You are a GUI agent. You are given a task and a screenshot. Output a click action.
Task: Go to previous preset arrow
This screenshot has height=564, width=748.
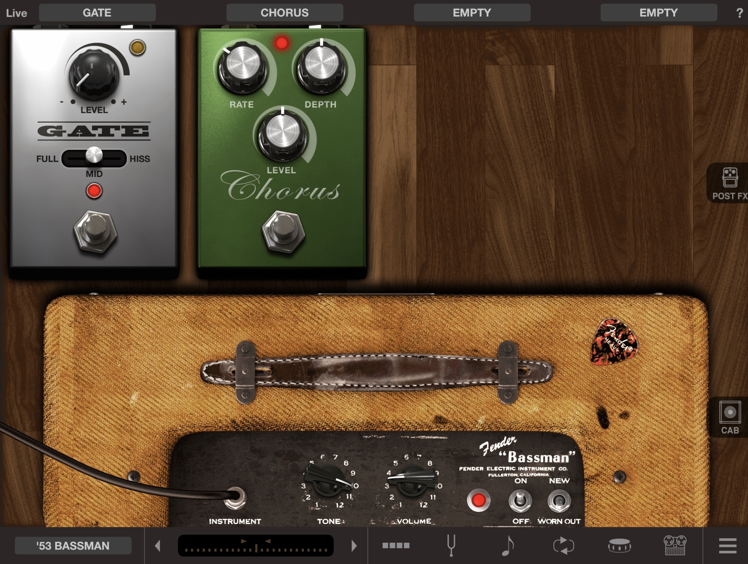click(158, 546)
